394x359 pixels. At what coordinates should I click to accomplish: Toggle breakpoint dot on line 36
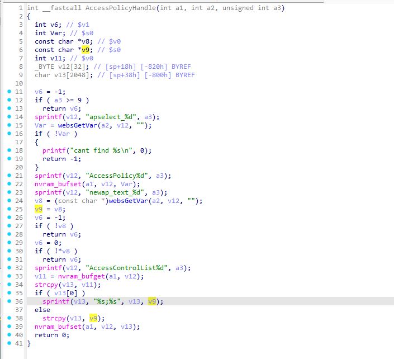[10, 301]
